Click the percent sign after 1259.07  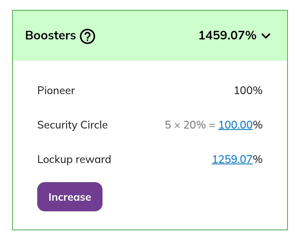258,159
